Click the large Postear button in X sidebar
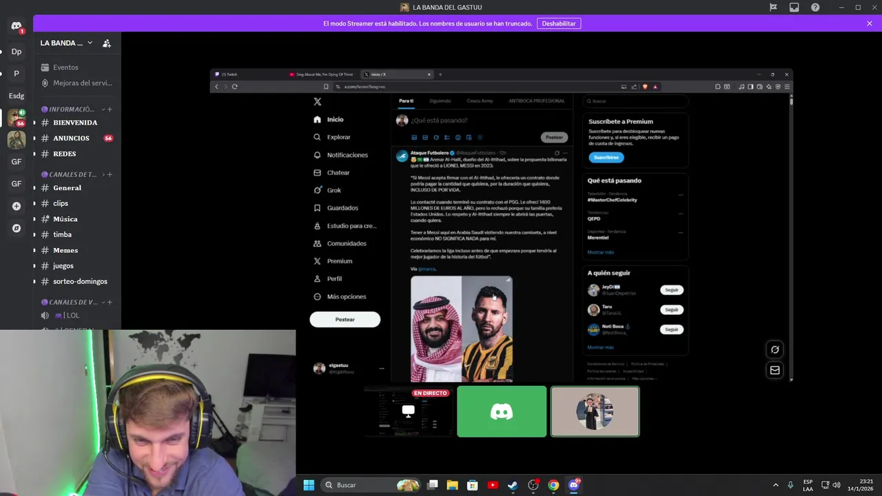The image size is (882, 496). (345, 320)
